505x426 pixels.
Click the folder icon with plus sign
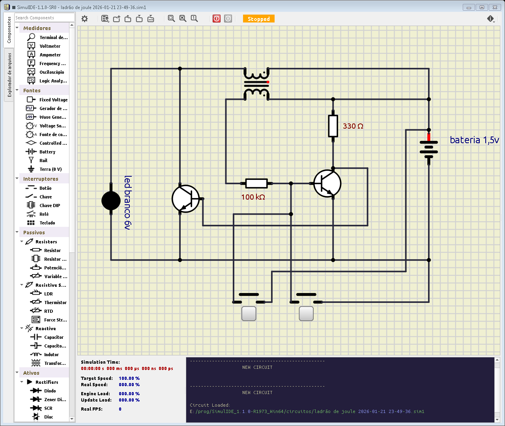116,19
